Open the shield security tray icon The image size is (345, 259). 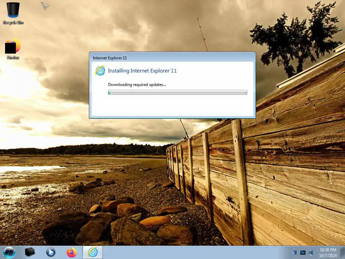294,252
